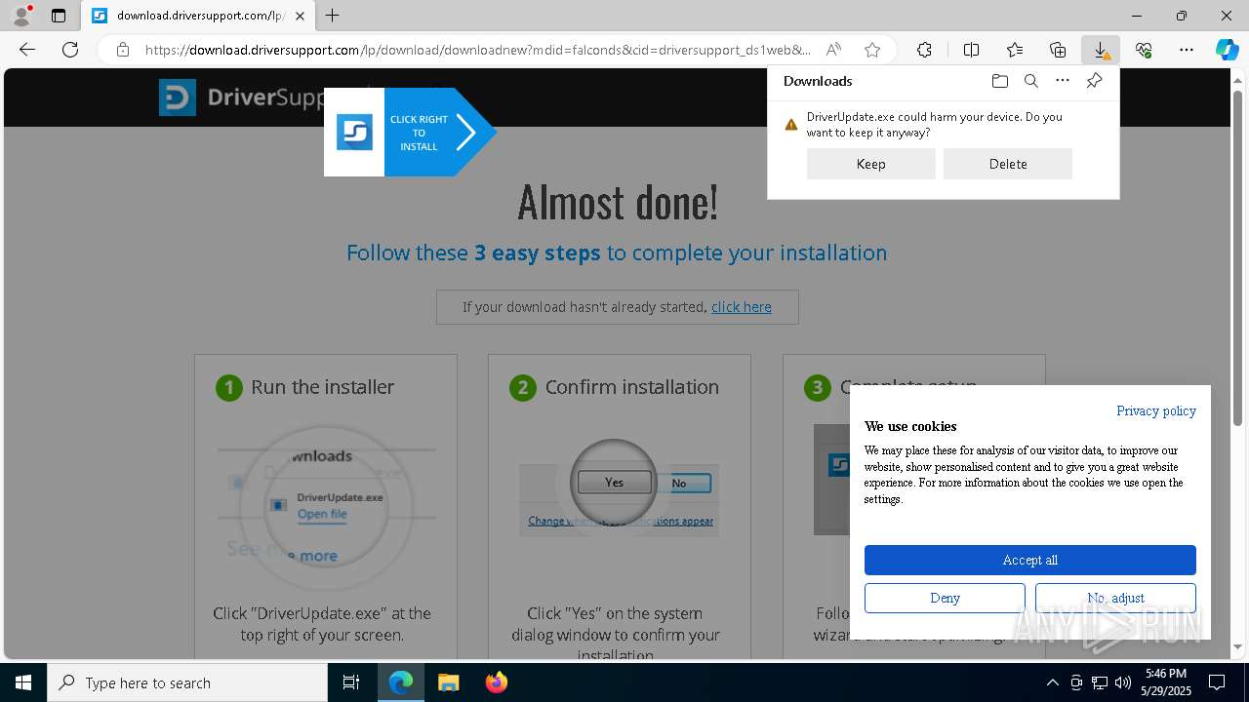Open Settings and more ellipsis
The image size is (1249, 702).
click(1187, 50)
